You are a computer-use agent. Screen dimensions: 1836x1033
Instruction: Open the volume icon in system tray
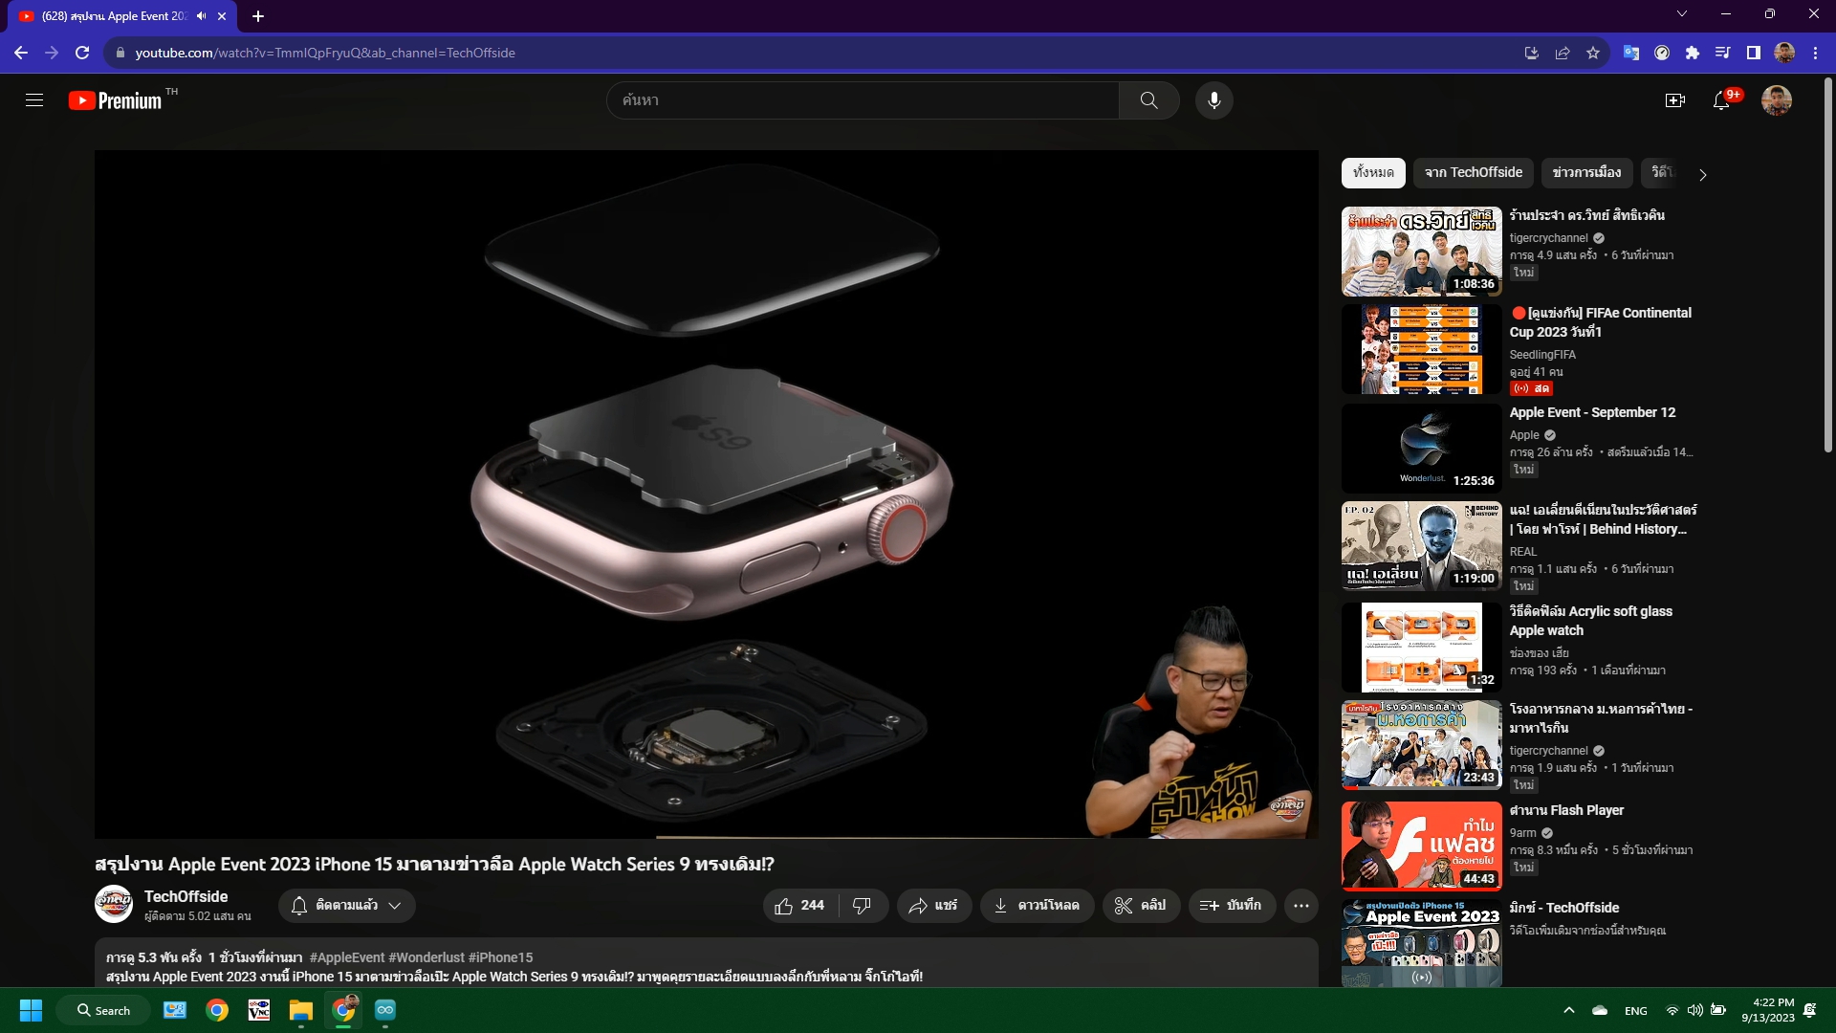tap(1694, 1010)
